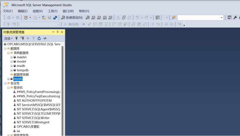240x136 pixels.
Task: Select the 数据库快照 folder
Action: click(21, 75)
